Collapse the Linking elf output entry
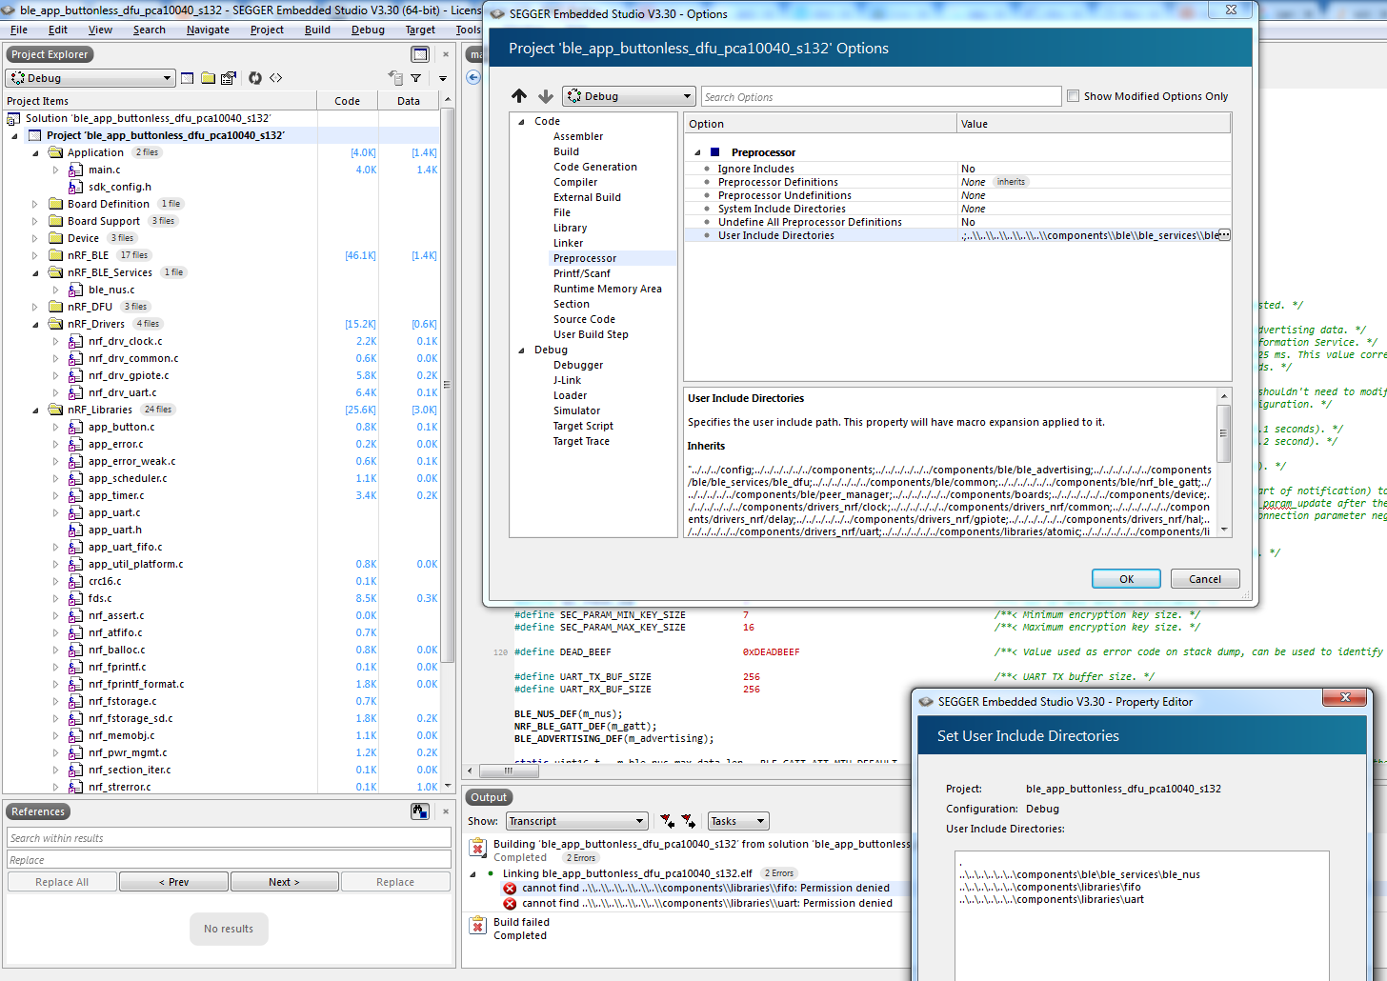Viewport: 1387px width, 981px height. (473, 873)
